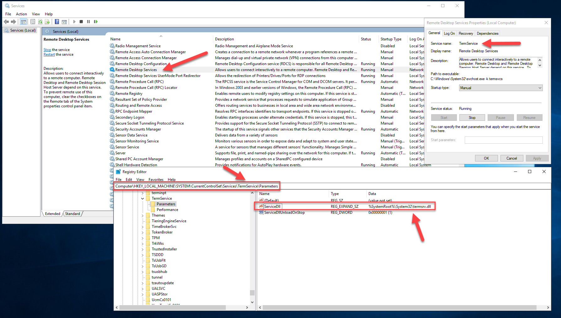Collapse the TermService registry key
The height and width of the screenshot is (318, 561).
click(142, 198)
